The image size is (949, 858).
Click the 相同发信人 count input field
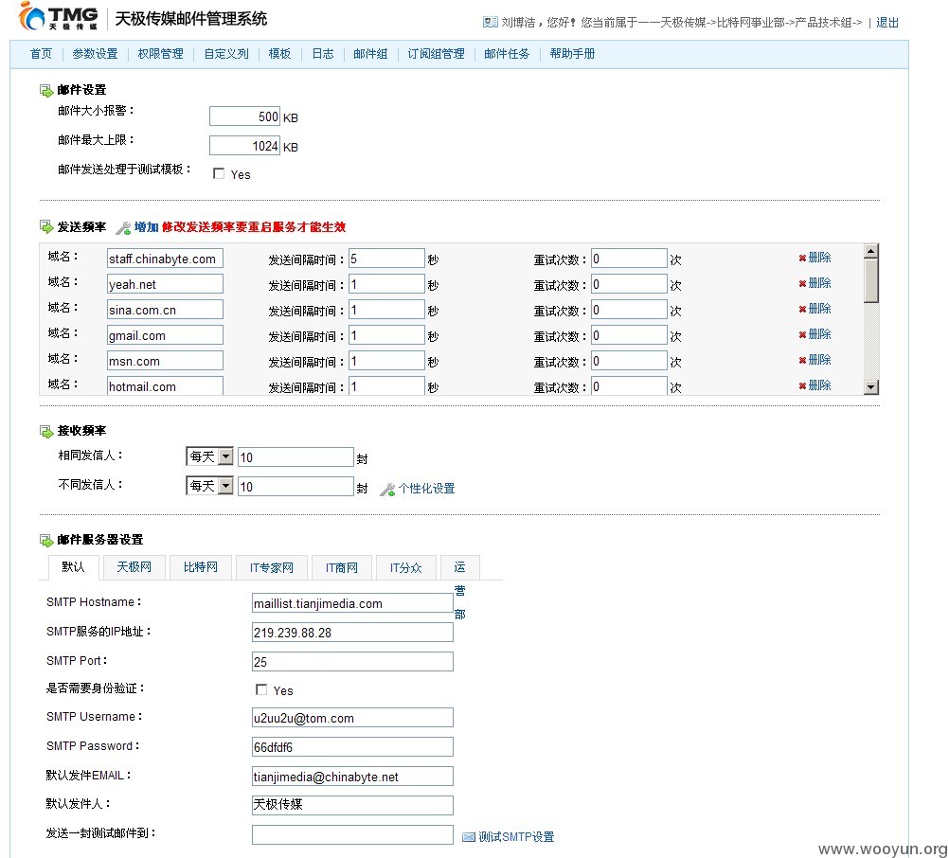coord(295,456)
